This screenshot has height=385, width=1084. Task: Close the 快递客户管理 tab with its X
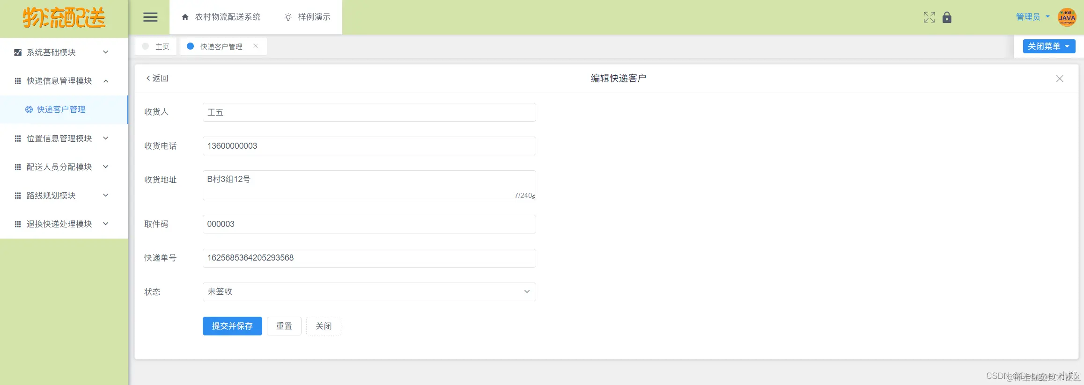255,46
